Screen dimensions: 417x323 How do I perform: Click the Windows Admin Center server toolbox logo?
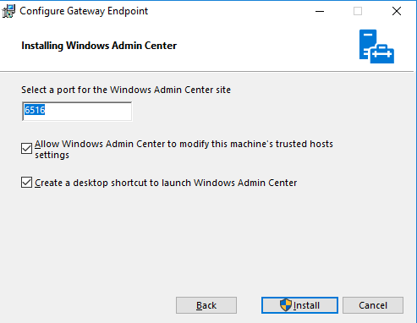376,47
